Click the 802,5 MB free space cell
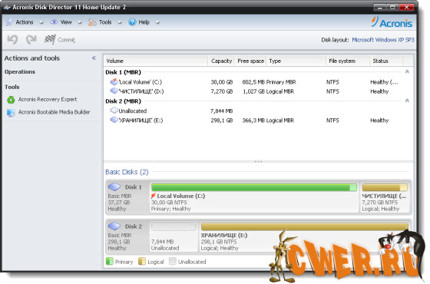Image resolution: width=430 pixels, height=284 pixels. point(253,82)
